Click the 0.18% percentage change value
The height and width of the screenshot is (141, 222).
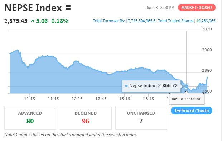pyautogui.click(x=60, y=21)
